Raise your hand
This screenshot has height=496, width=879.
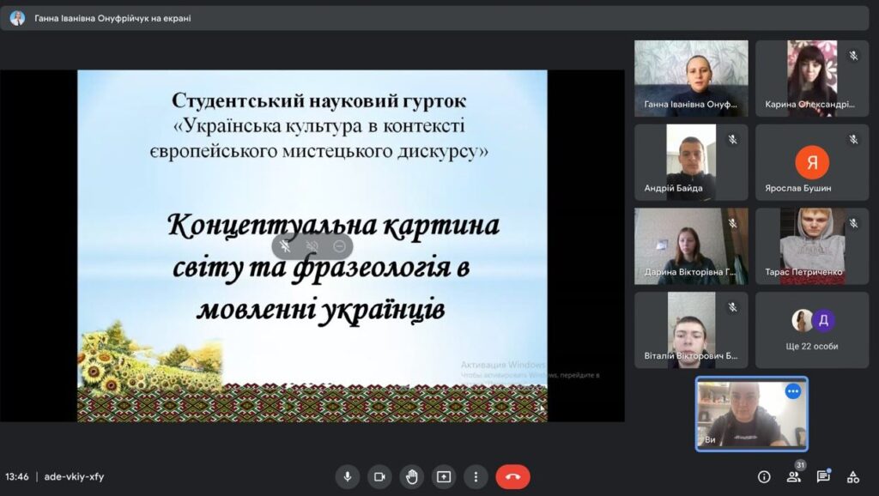(411, 476)
